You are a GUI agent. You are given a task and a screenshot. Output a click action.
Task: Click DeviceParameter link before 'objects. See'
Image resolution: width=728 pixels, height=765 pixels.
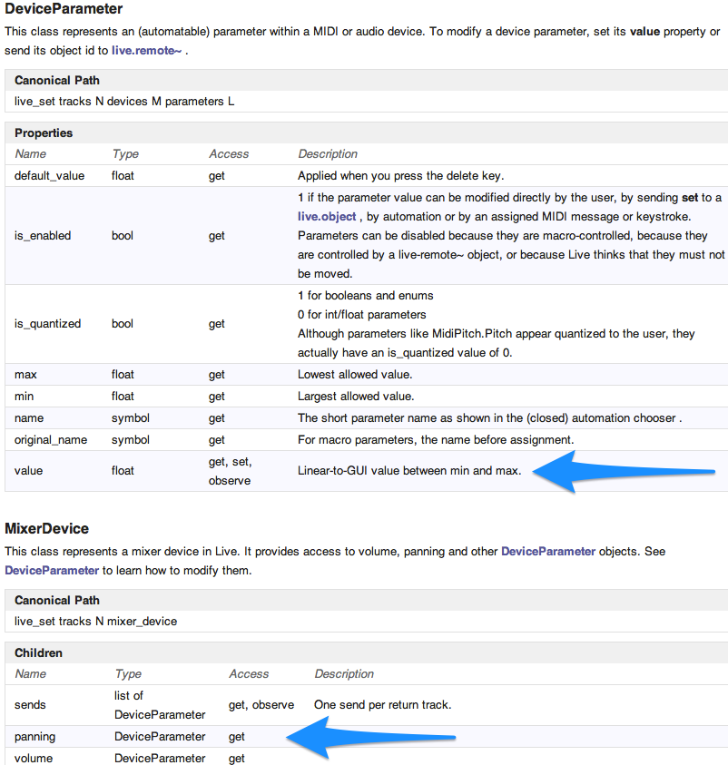548,551
